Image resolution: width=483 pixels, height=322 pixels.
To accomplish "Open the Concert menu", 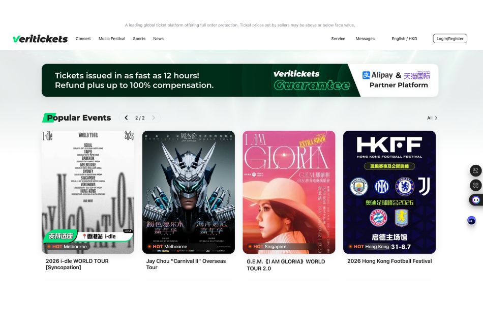I will pos(83,39).
